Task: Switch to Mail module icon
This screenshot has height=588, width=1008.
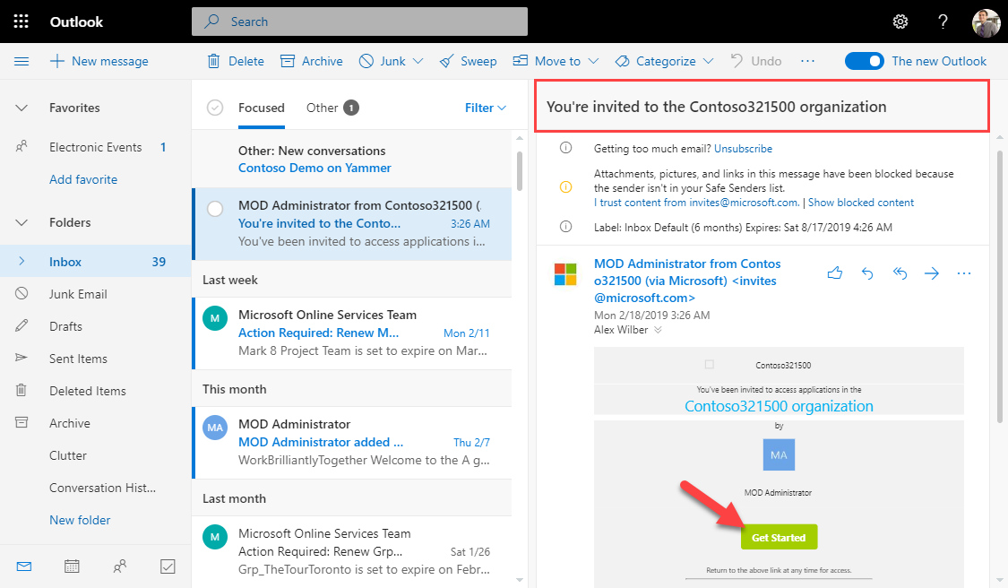Action: click(24, 566)
